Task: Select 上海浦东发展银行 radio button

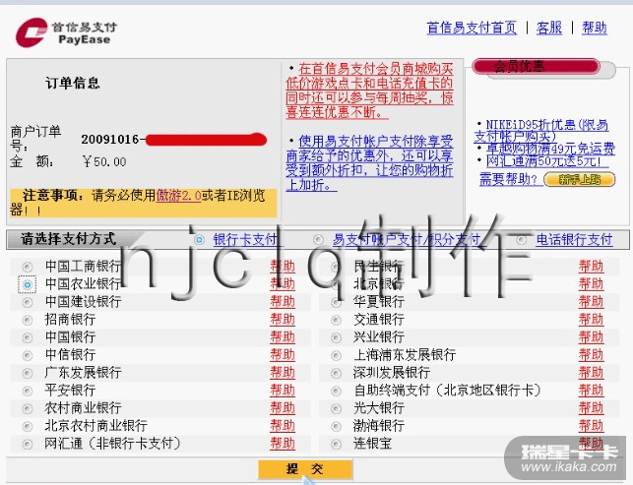Action: 336,355
